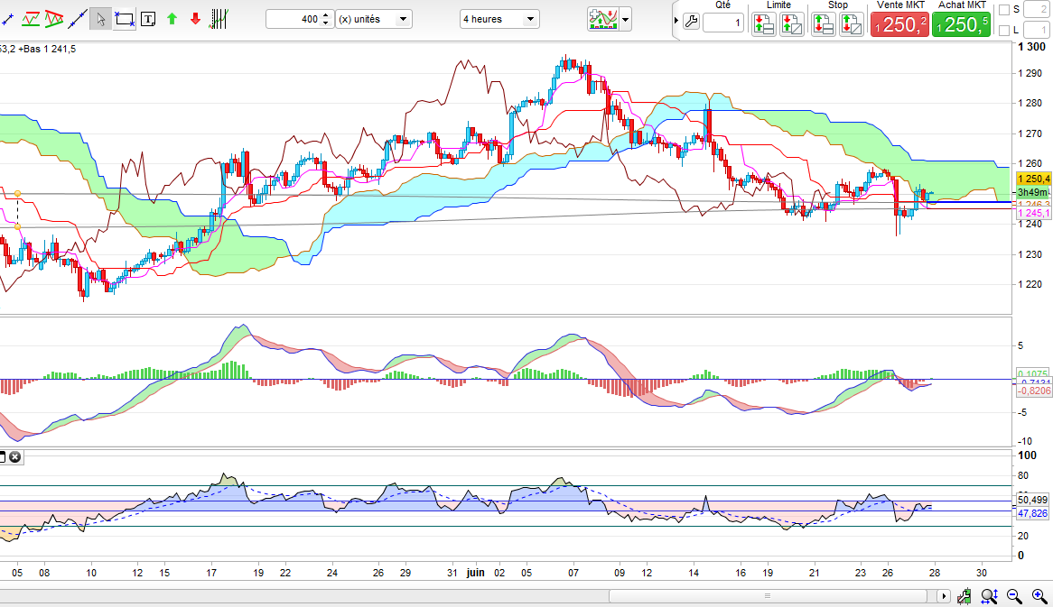Viewport: 1053px width, 607px height.
Task: Open the (x) unités dropdown
Action: point(373,19)
